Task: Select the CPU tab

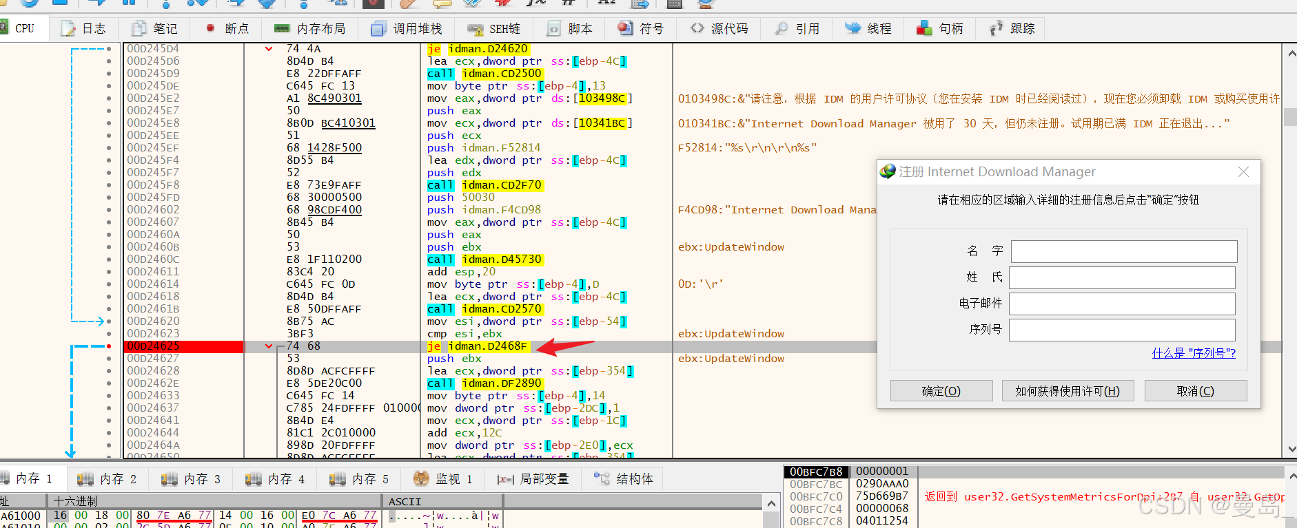Action: 24,28
